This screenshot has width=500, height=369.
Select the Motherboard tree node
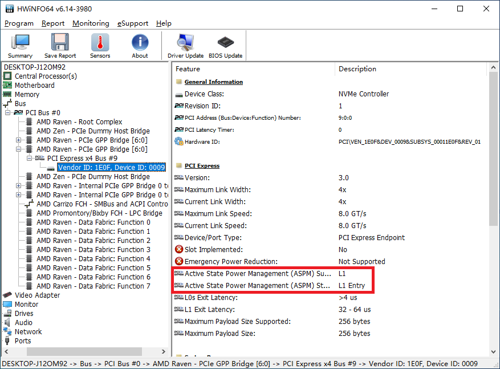[x=34, y=86]
